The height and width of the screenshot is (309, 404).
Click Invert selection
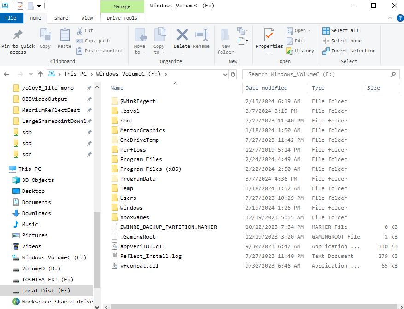coord(349,51)
